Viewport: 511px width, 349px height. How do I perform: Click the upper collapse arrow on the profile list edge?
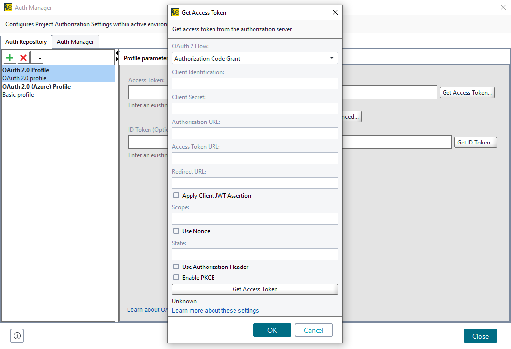point(117,52)
